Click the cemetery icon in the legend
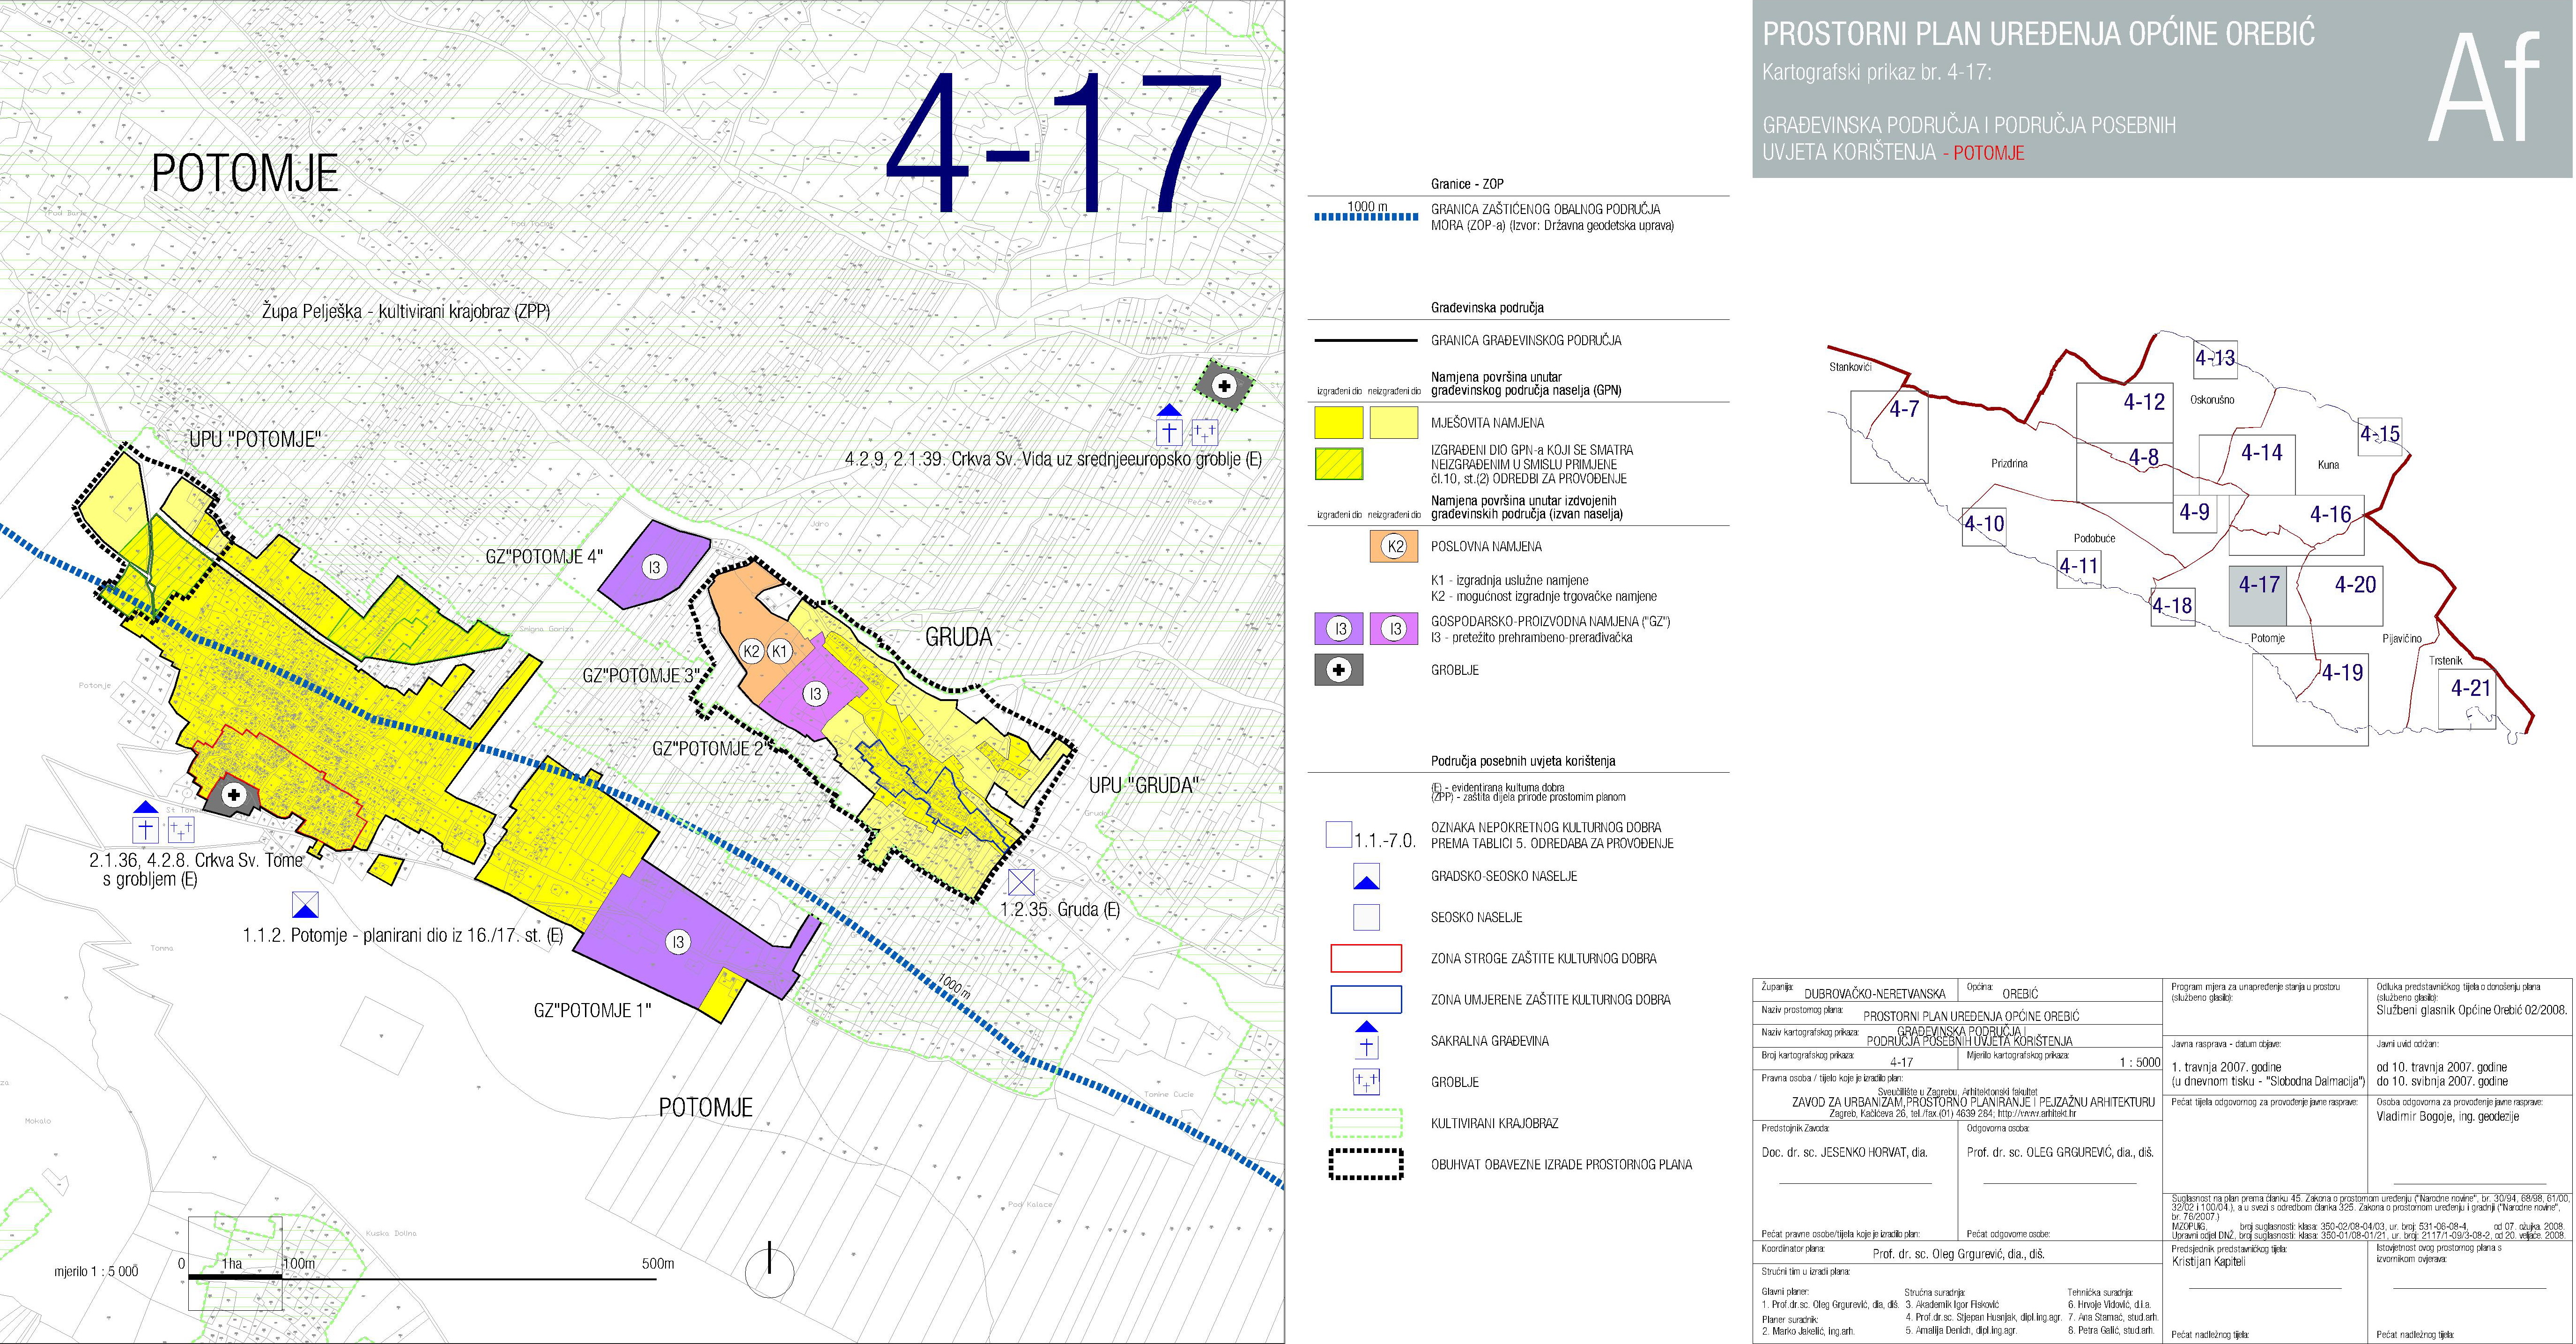 click(x=1338, y=670)
